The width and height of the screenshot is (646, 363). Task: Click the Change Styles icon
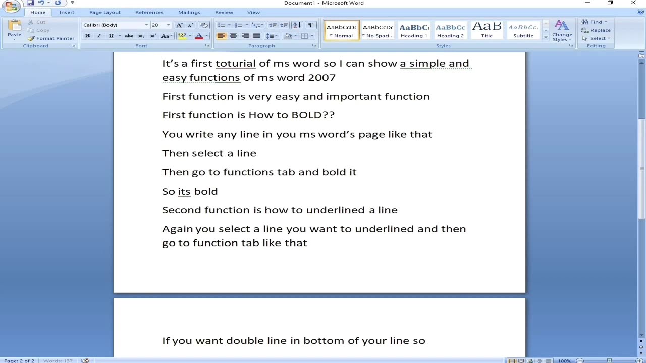coord(562,25)
